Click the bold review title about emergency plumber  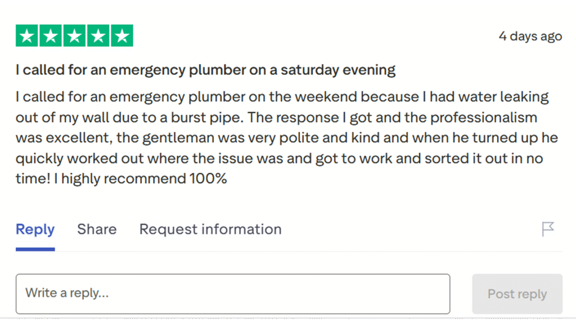tap(205, 70)
